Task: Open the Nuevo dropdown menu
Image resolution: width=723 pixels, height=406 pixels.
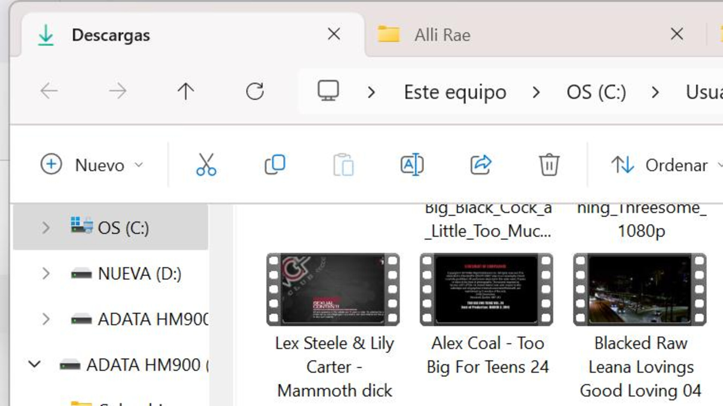Action: 92,165
